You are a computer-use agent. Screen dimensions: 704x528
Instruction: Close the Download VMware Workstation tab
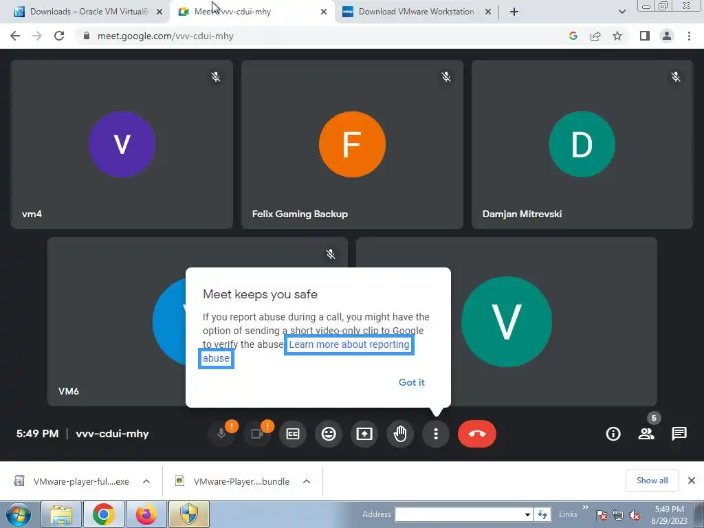click(x=488, y=12)
